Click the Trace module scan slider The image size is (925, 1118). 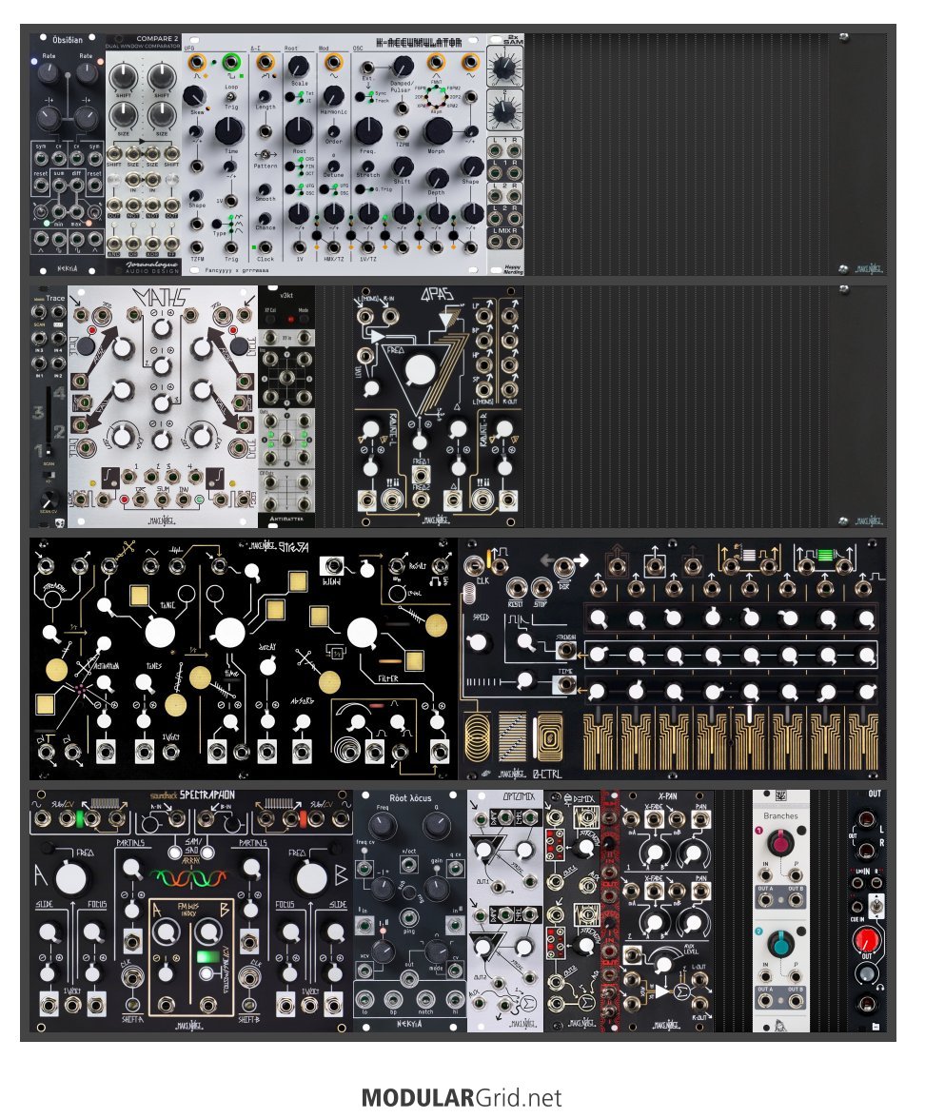(49, 422)
